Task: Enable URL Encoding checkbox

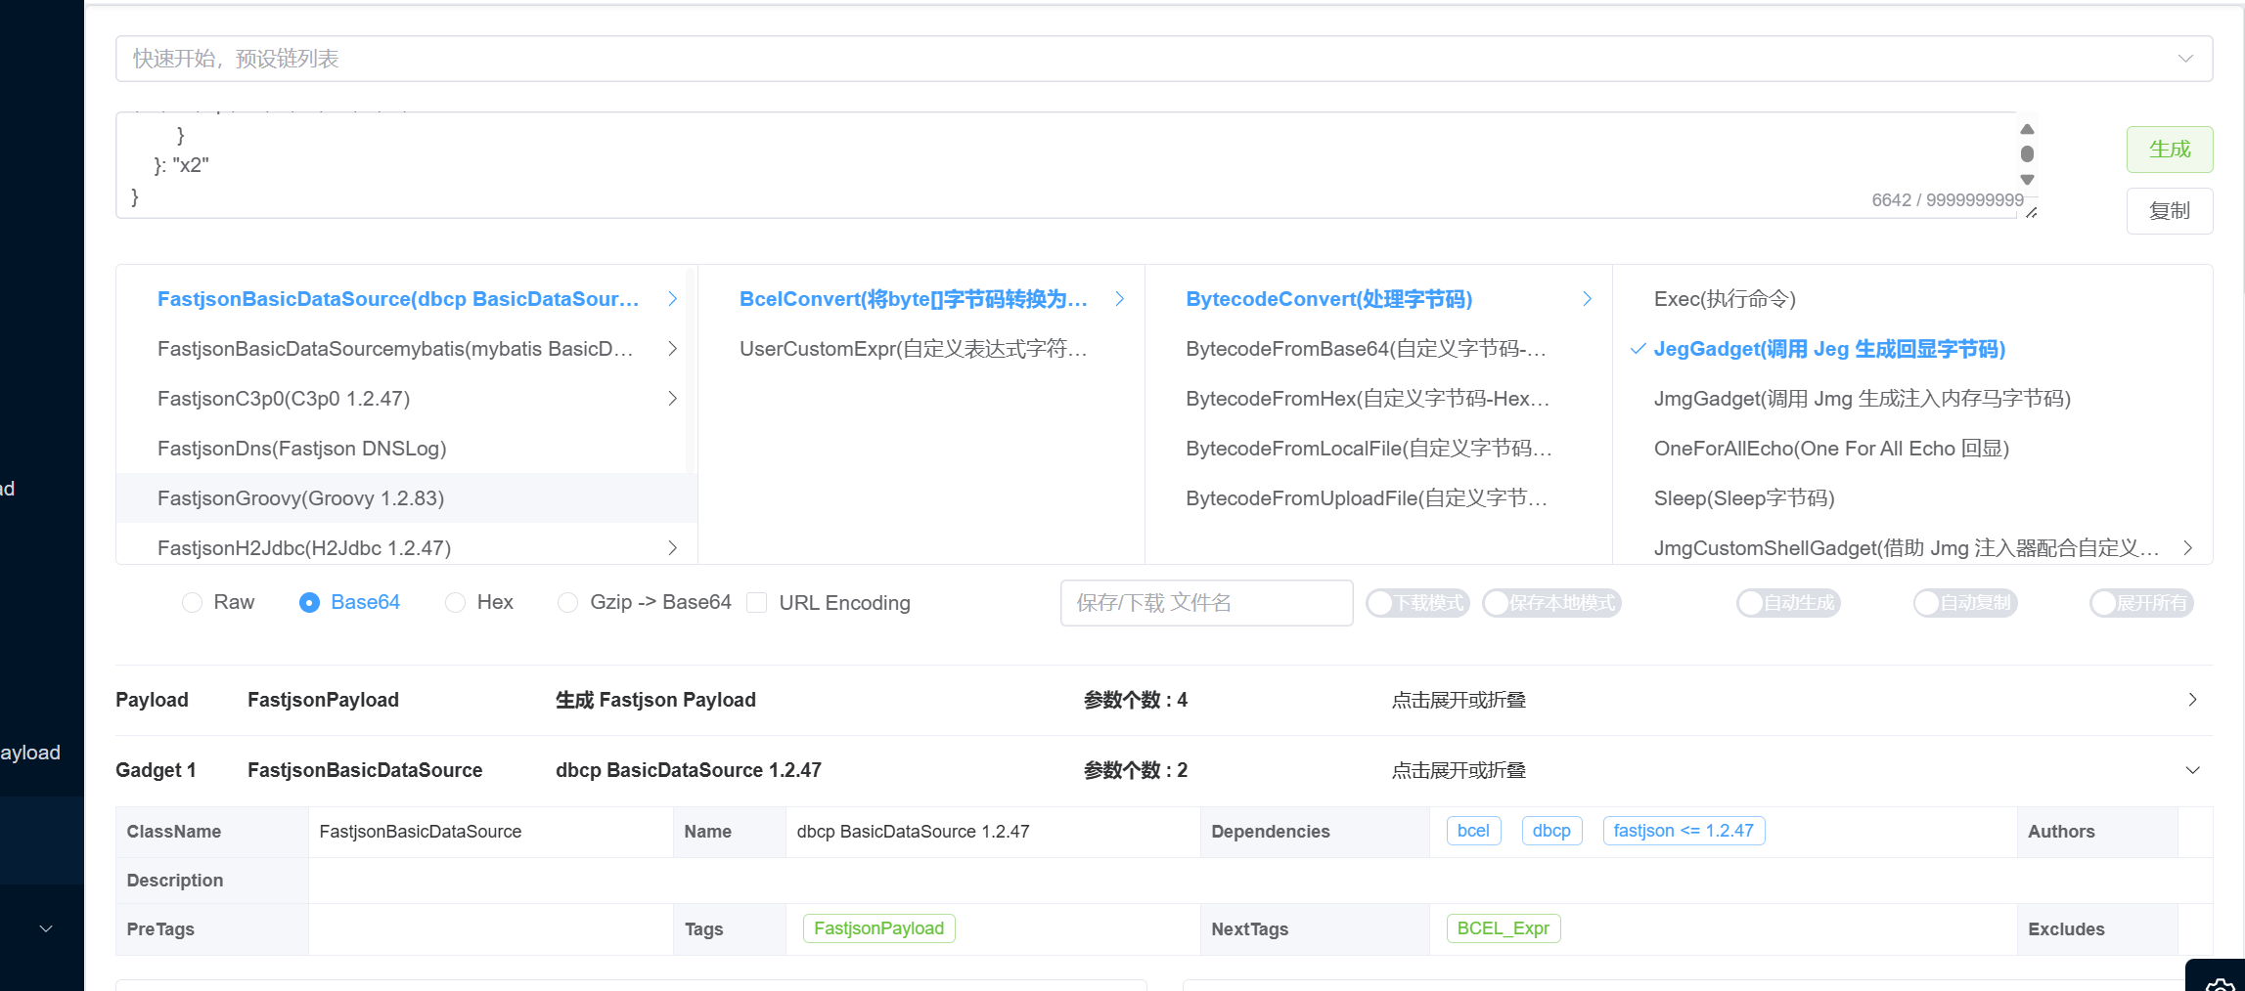Action: (x=756, y=603)
